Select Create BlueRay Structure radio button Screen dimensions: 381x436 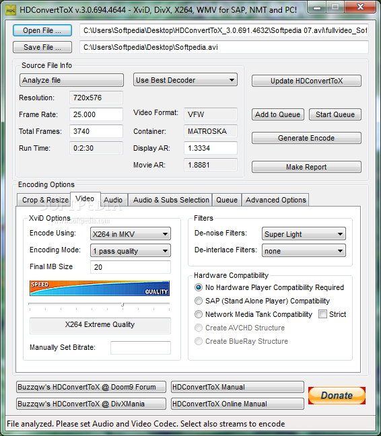pyautogui.click(x=241, y=341)
